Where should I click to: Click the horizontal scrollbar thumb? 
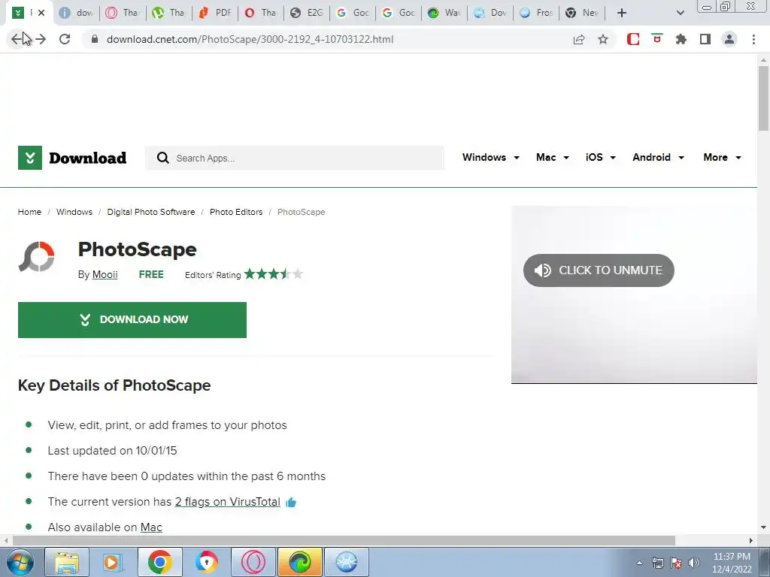pyautogui.click(x=344, y=541)
